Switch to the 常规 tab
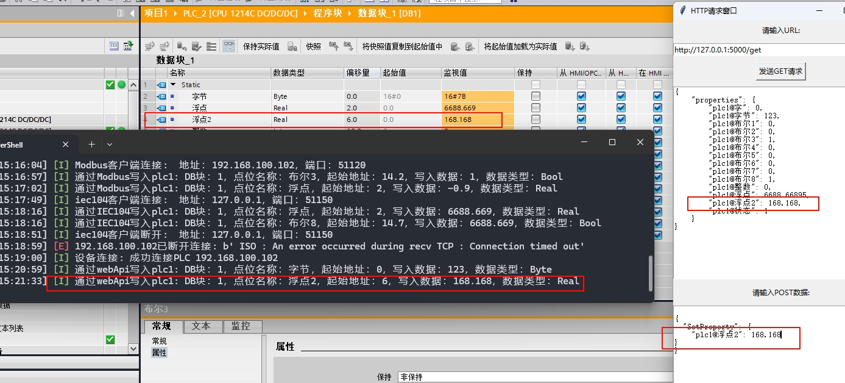The image size is (845, 383). coord(163,326)
